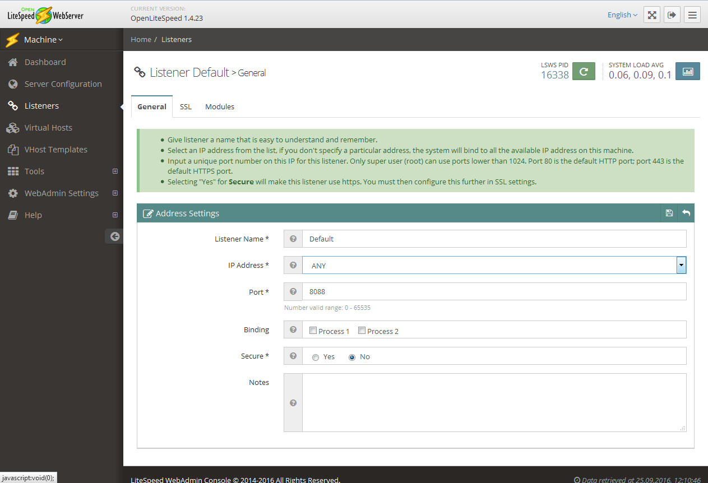Click the Data retrieved timestamp in footer
Viewport: 708px width, 483px height.
point(637,480)
